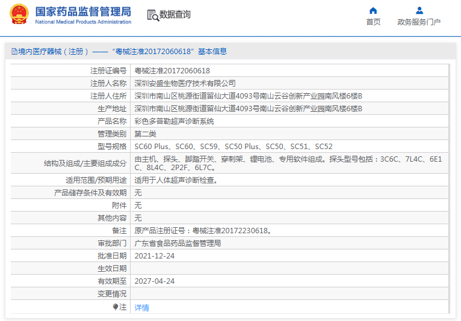
Task: Click the 变更情况 row label
Action: 112,294
